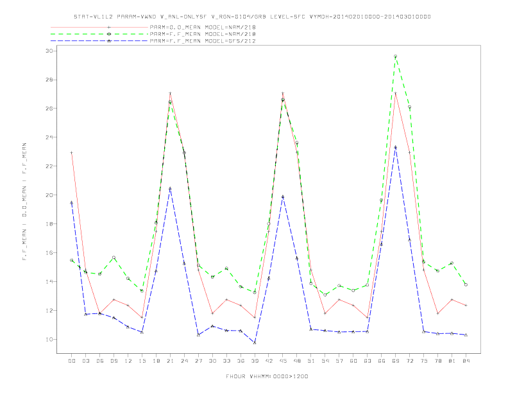Screen dimensions: 508x393
Task: Click x-axis tick label 48
Action: tap(297, 361)
